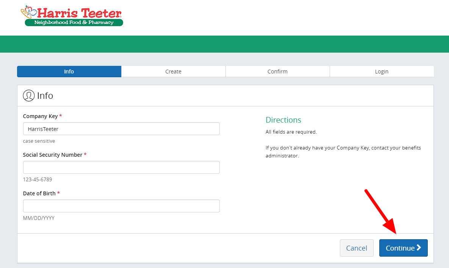The image size is (449, 268).
Task: Click the blue Continue button
Action: pos(403,248)
